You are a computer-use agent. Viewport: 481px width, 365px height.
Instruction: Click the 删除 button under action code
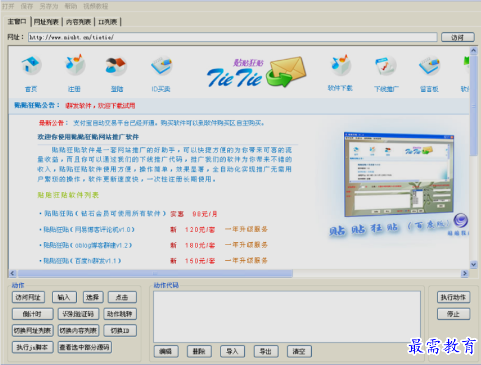pyautogui.click(x=199, y=351)
